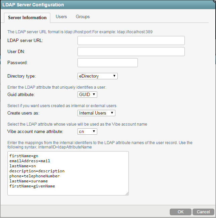Open the Directory type dropdown

click(98, 76)
